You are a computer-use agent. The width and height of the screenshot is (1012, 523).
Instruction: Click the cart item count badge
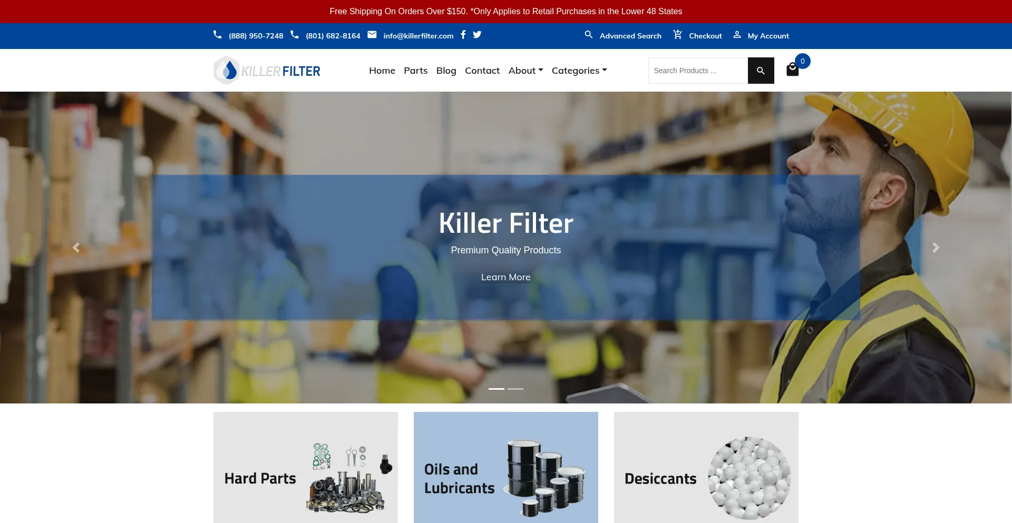[x=803, y=61]
